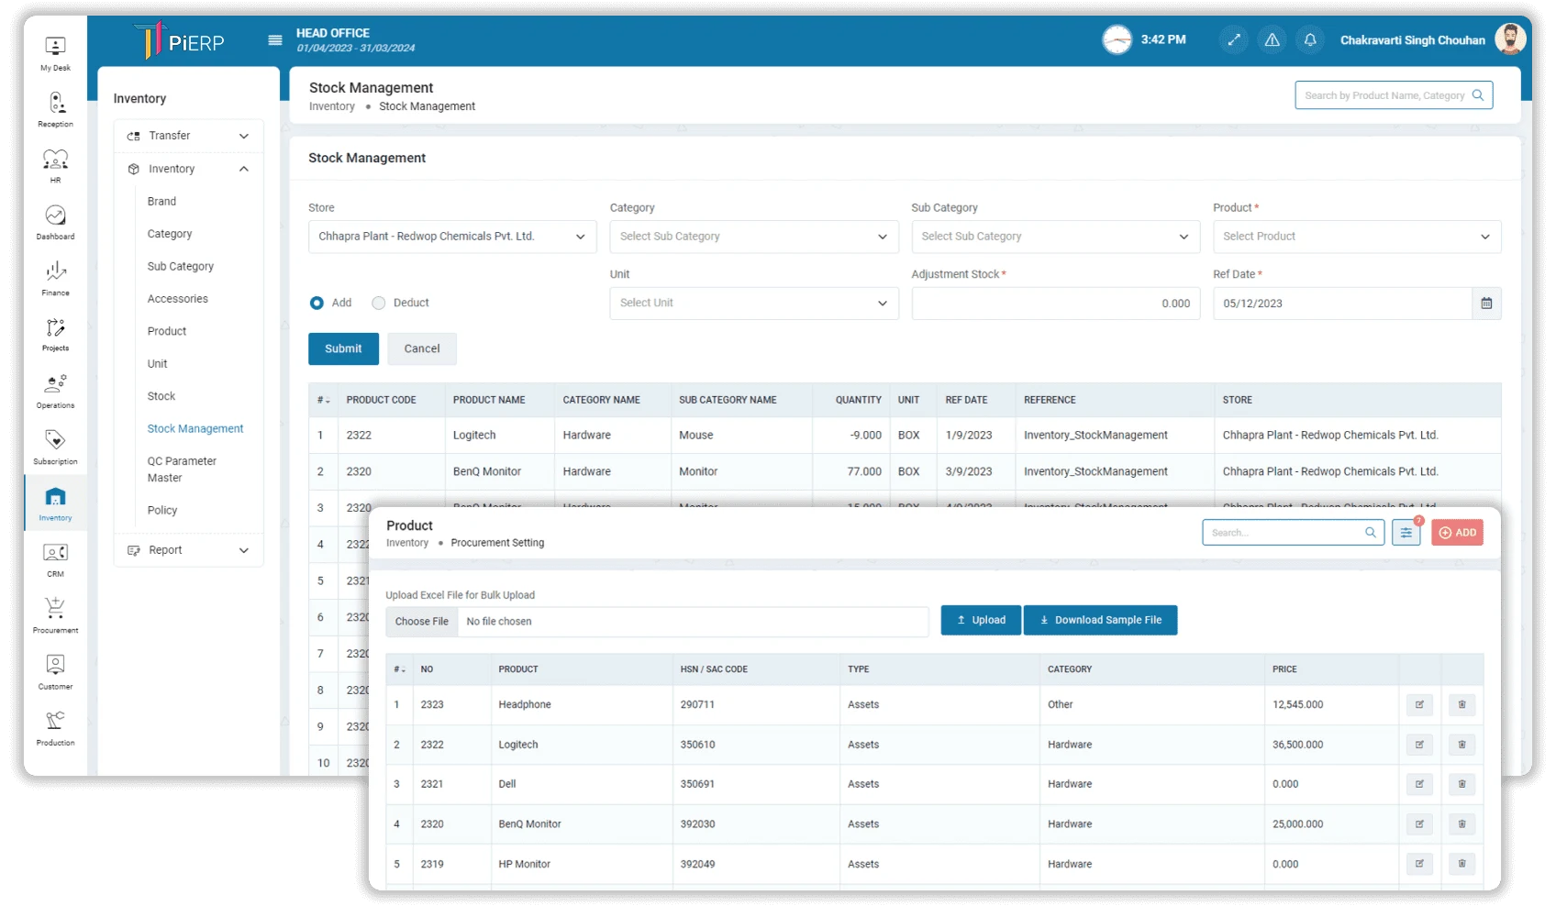Click the Search field in Product panel

[1293, 533]
